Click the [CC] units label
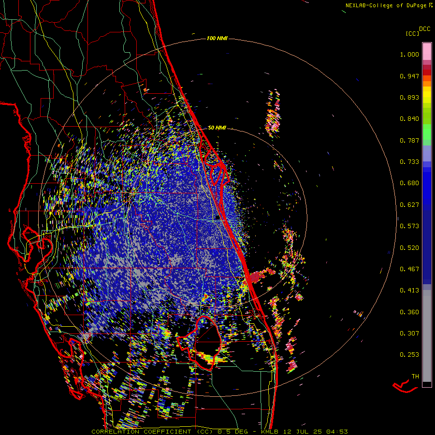The height and width of the screenshot is (435, 435). pos(412,33)
